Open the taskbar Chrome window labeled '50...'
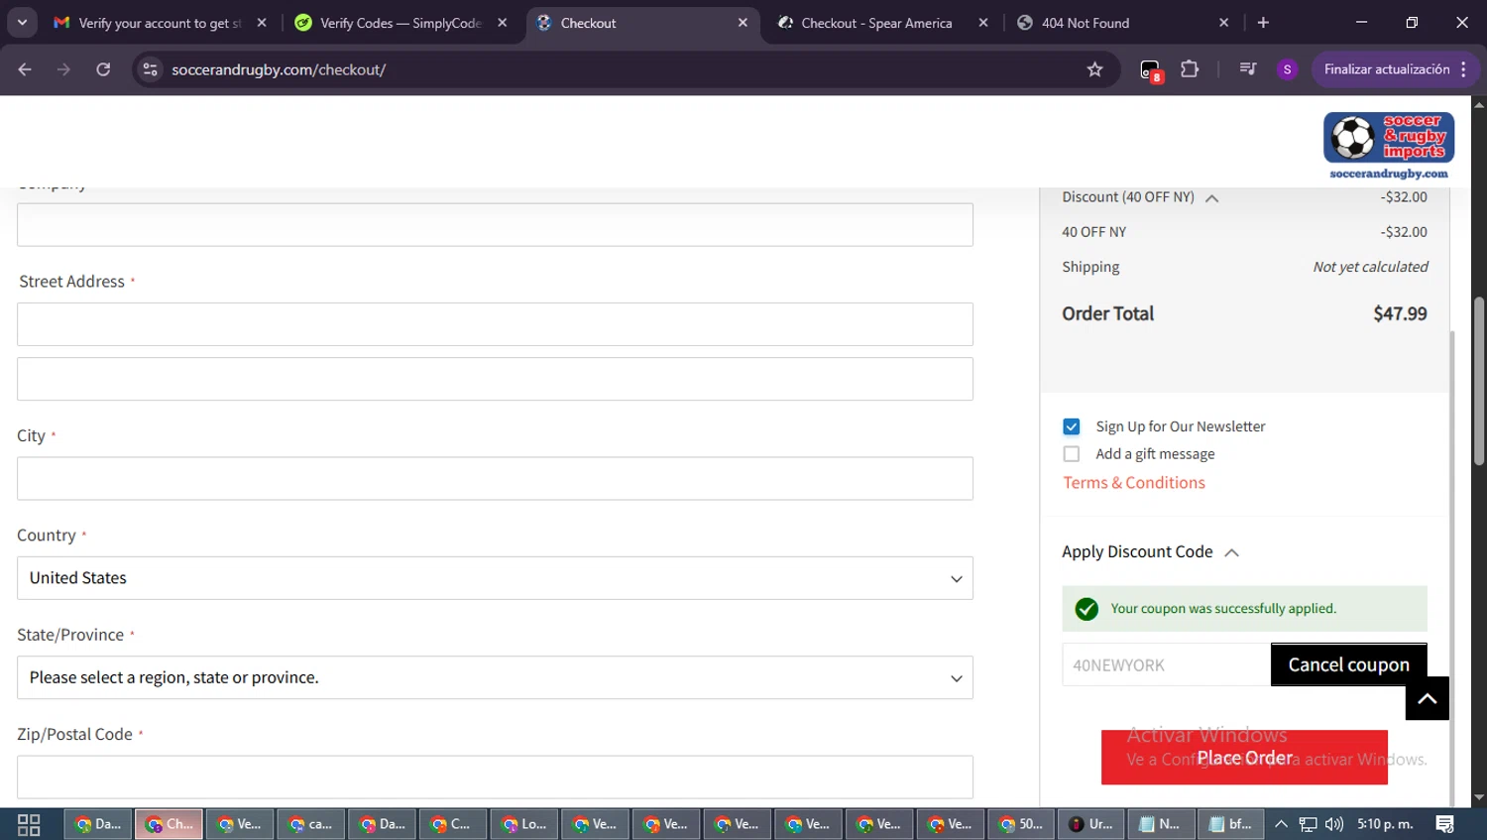The height and width of the screenshot is (840, 1487). (1021, 824)
